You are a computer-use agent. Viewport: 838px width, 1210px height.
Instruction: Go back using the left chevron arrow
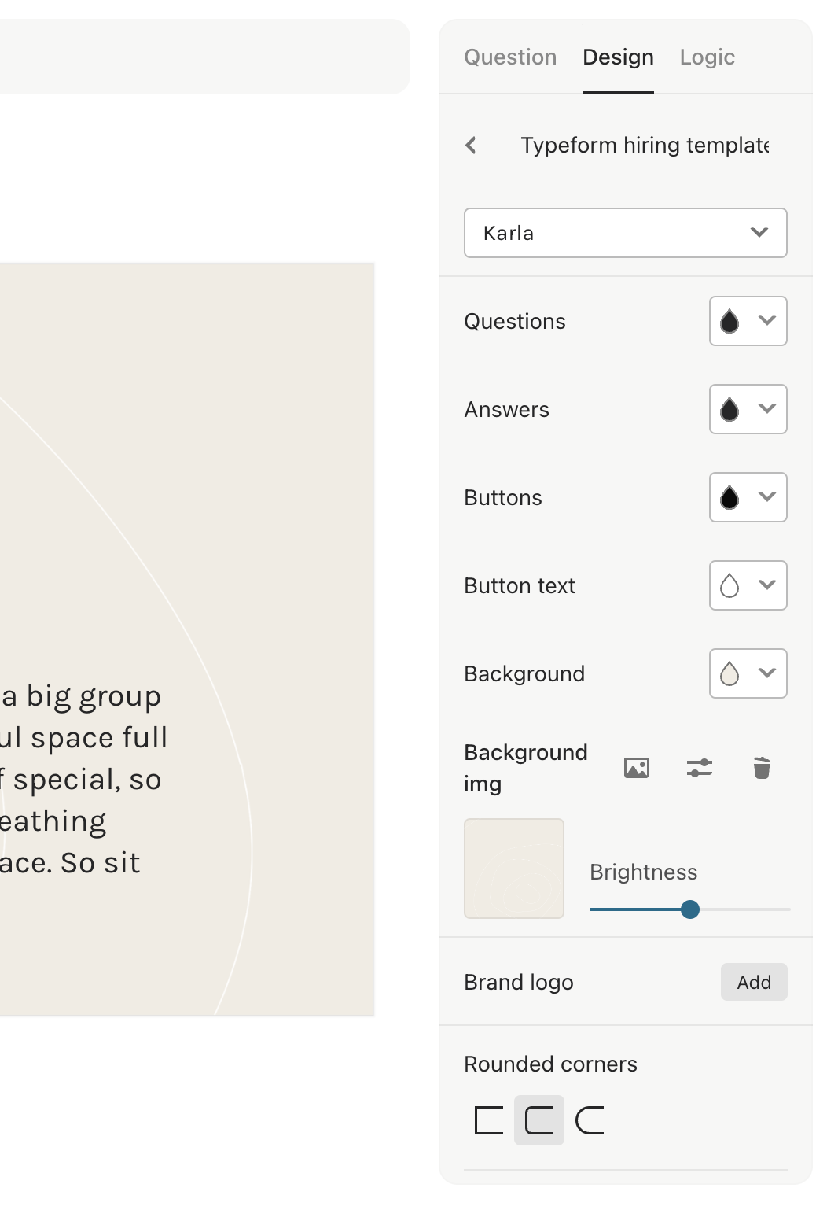471,146
